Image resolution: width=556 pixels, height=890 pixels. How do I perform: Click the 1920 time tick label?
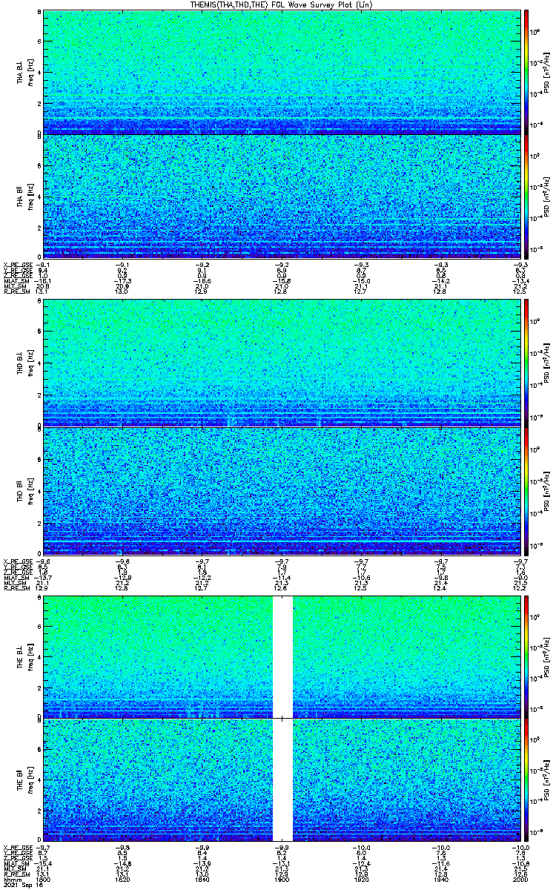coord(362,879)
